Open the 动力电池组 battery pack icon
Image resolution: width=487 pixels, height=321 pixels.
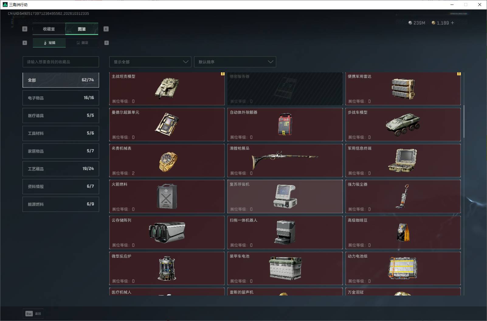click(x=403, y=268)
